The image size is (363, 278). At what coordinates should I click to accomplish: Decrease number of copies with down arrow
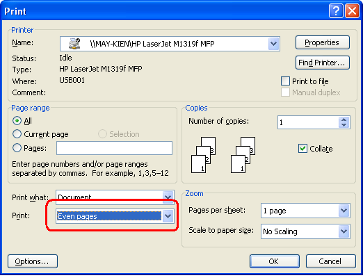(x=344, y=125)
